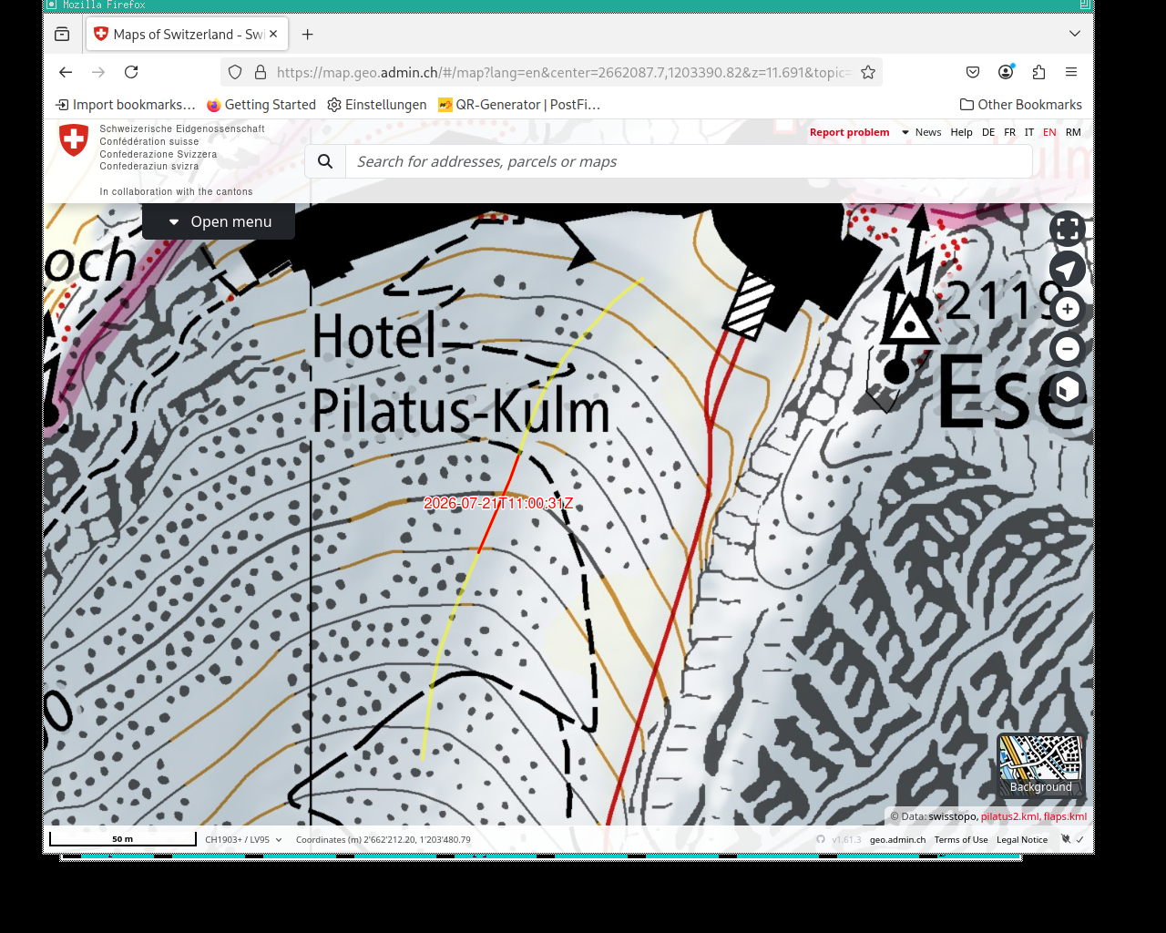Screen dimensions: 1166x933
Task: Bookmark this page with star icon
Action: pyautogui.click(x=868, y=72)
